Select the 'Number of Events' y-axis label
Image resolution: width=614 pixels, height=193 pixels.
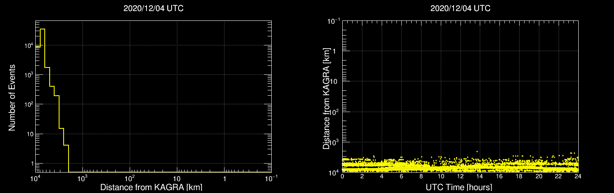(x=12, y=97)
